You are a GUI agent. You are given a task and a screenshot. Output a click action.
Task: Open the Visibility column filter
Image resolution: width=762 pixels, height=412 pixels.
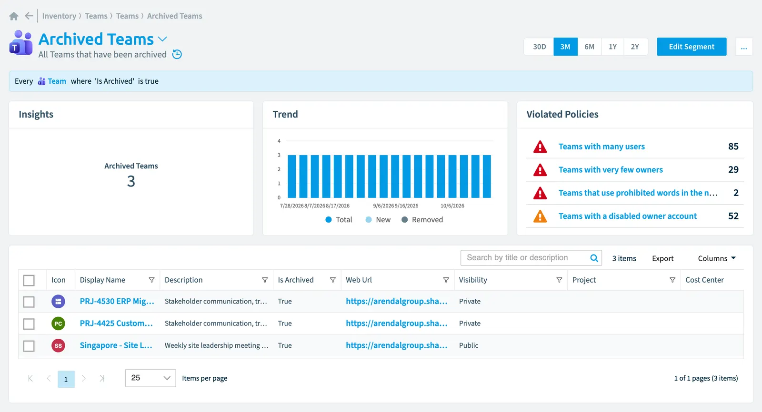coord(559,280)
